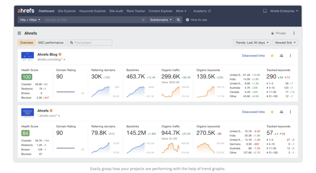Click share users icon for Ahrefs Blog

coord(281,56)
